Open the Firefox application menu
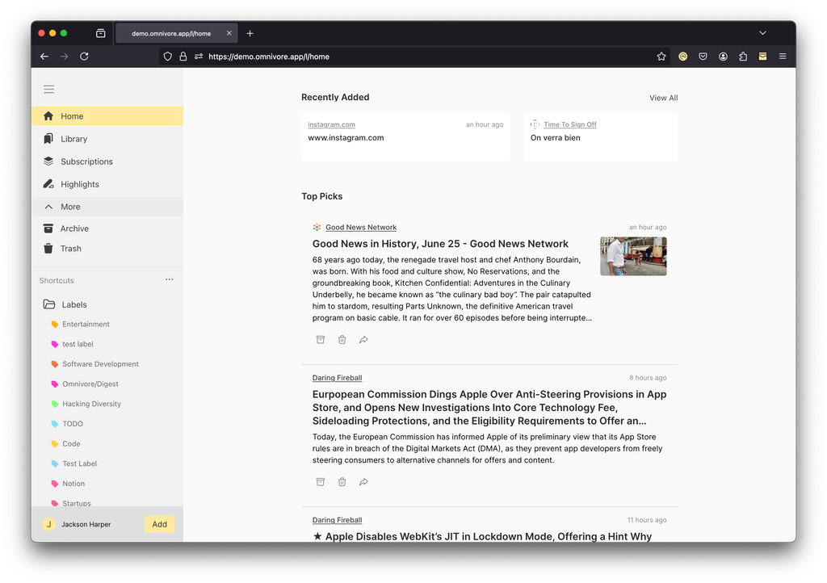This screenshot has width=827, height=583. [783, 57]
